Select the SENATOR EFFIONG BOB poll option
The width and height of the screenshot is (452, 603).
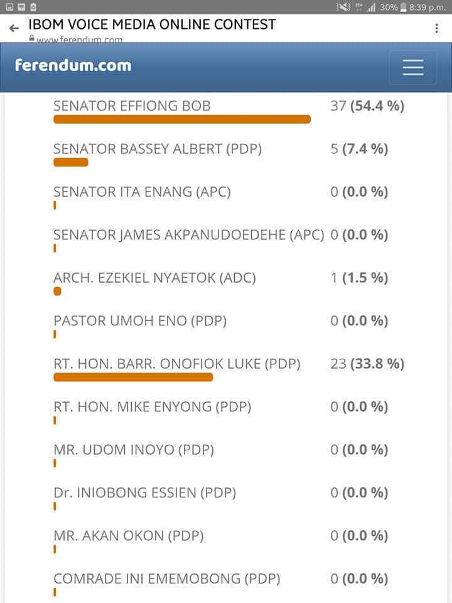click(132, 106)
